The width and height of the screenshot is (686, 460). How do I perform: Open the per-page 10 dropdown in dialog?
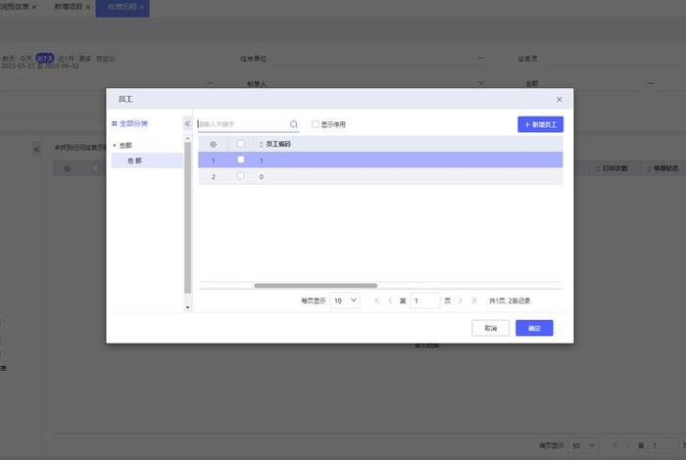345,300
